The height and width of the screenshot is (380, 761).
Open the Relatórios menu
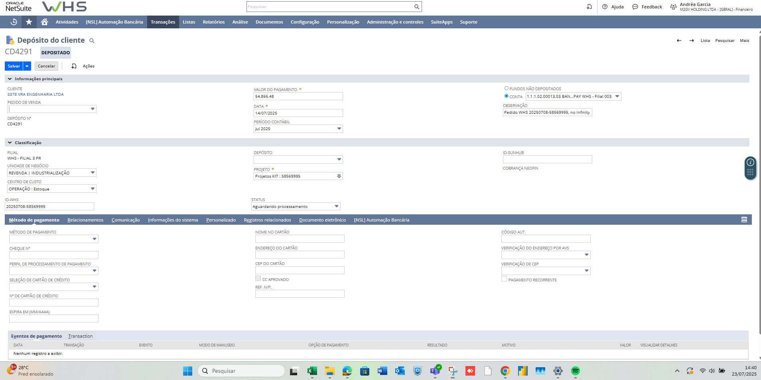(x=213, y=22)
